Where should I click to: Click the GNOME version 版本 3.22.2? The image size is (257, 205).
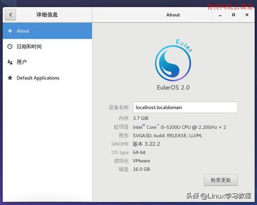pos(146,144)
